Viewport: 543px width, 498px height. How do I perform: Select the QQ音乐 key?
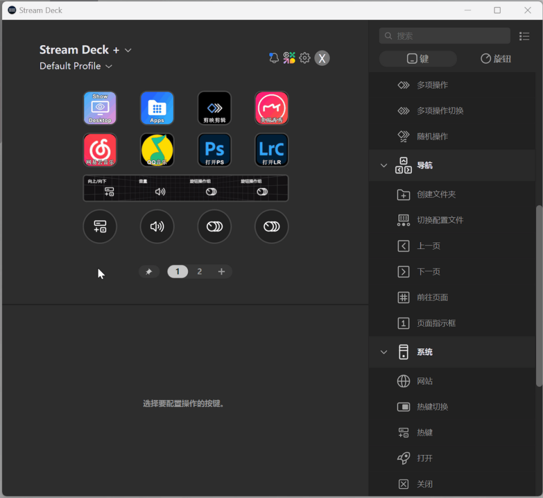[x=157, y=150]
